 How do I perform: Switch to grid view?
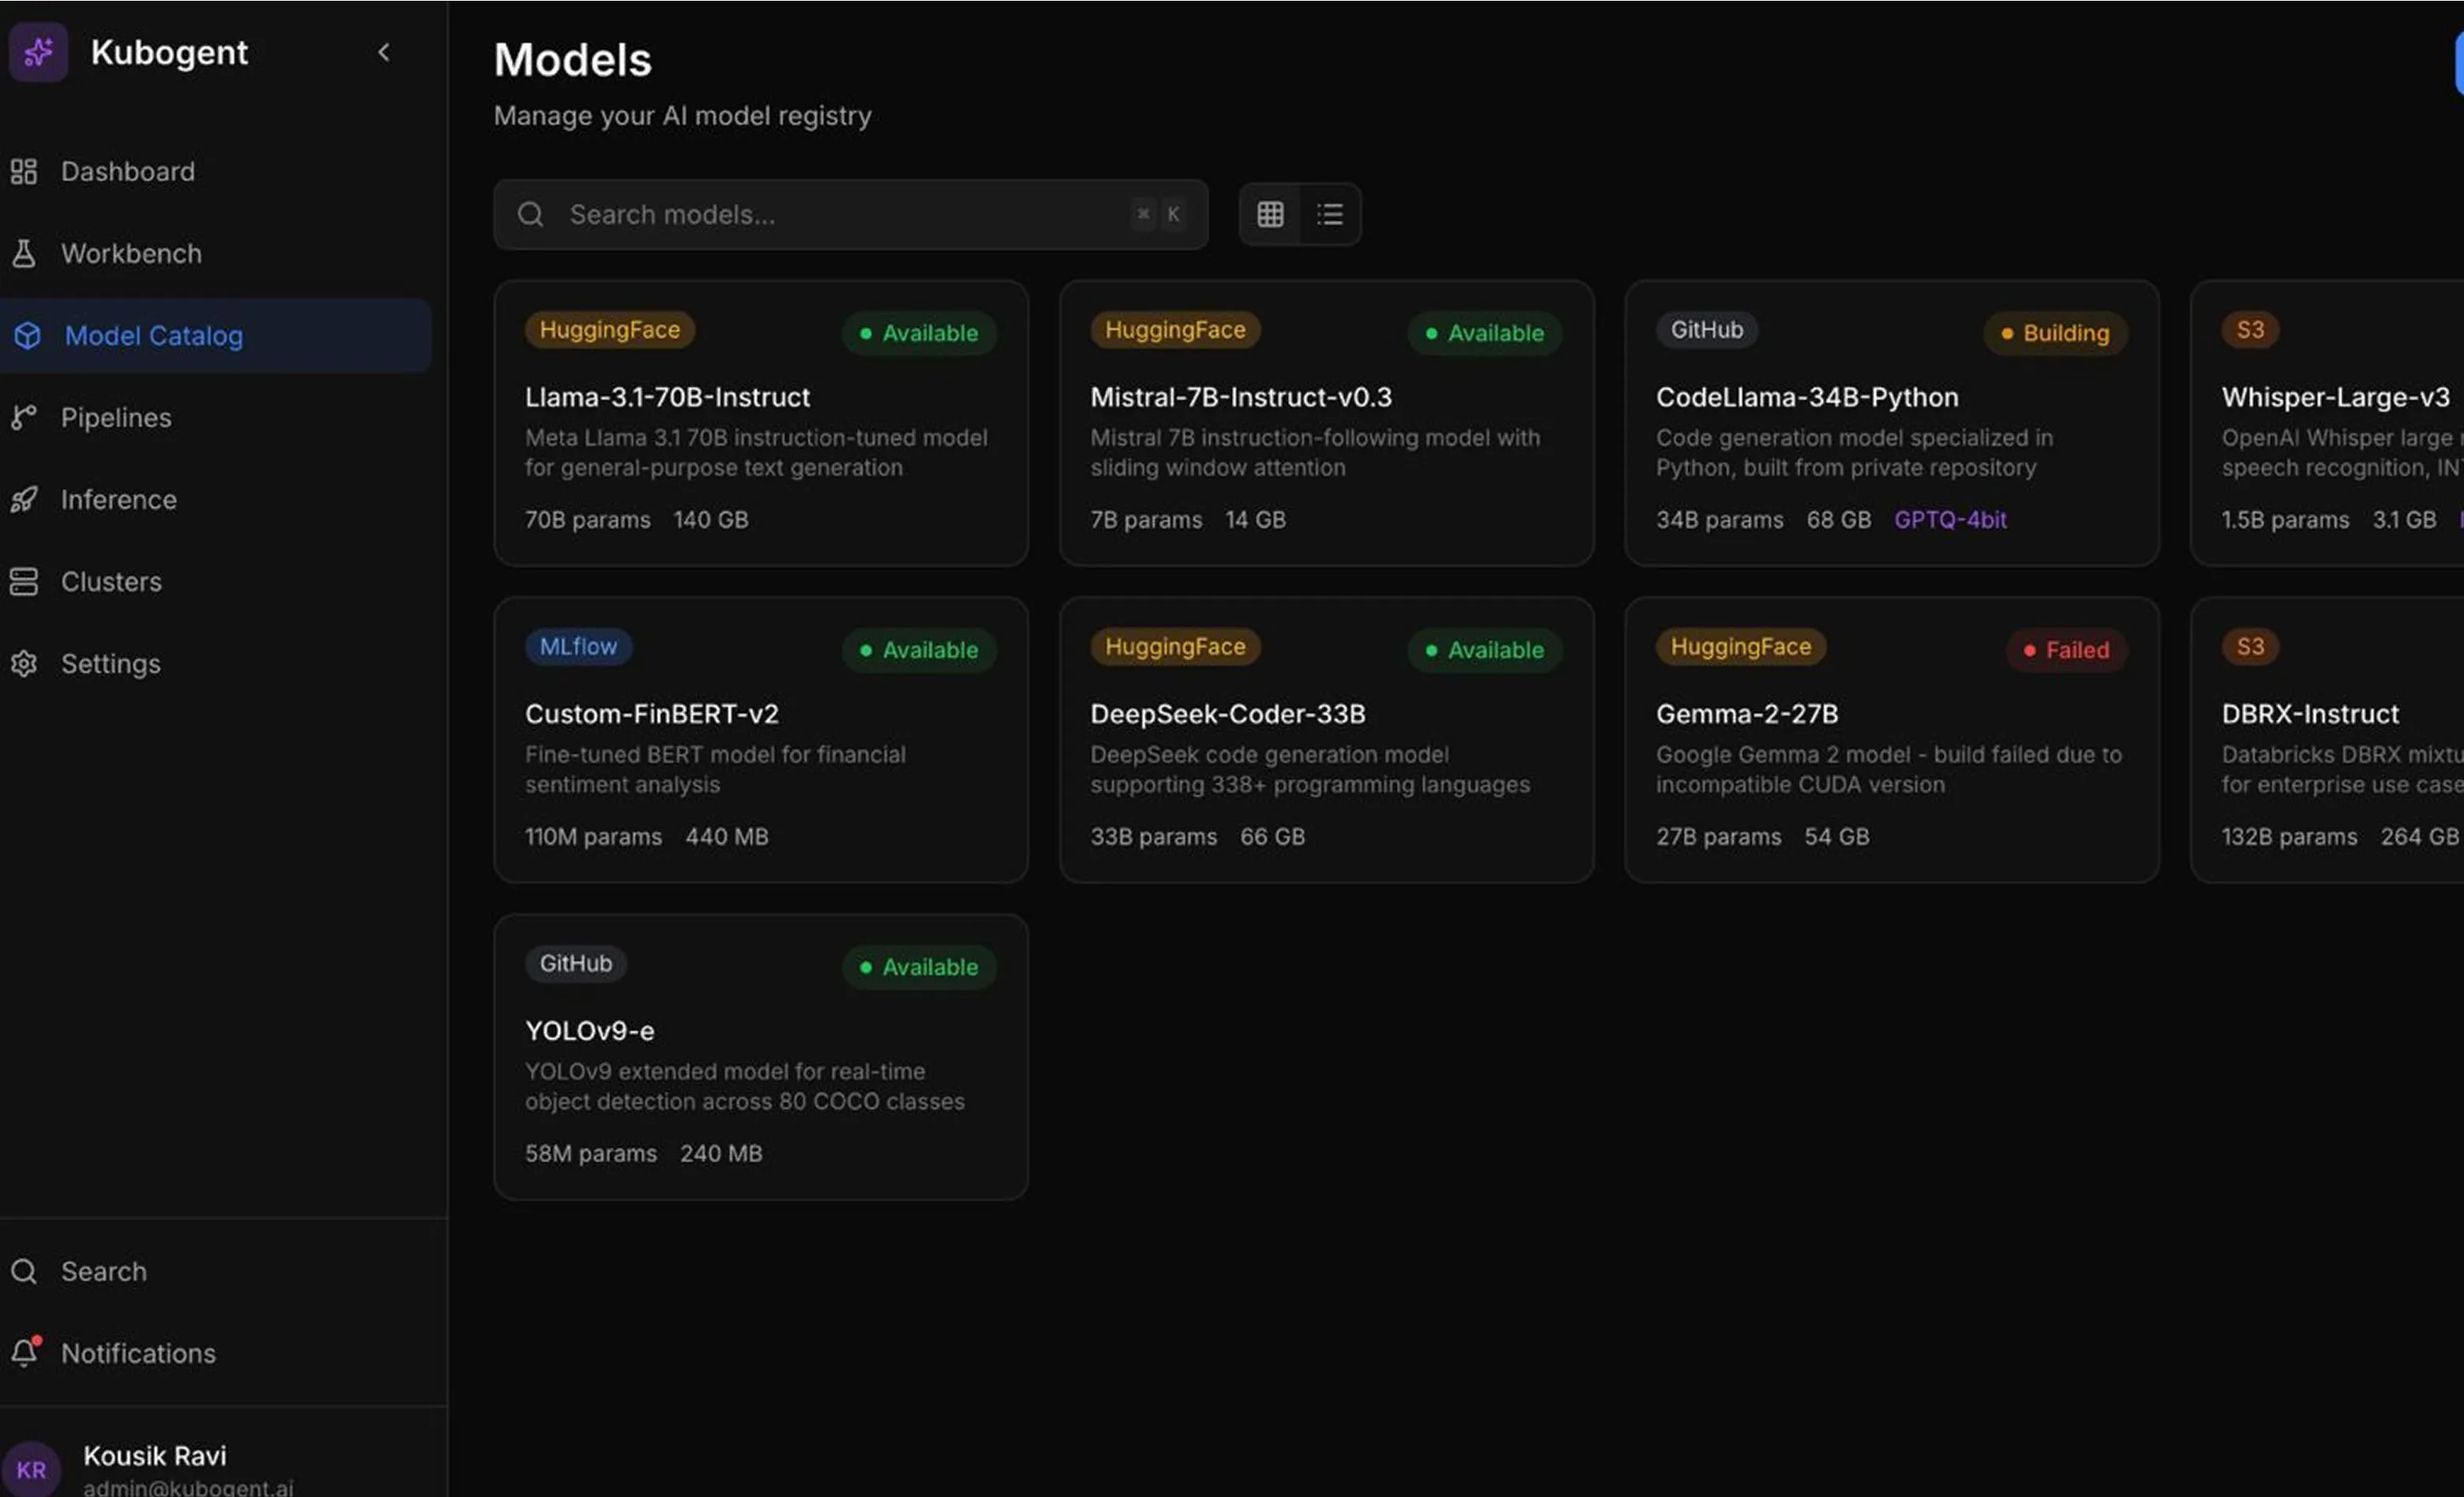1270,214
